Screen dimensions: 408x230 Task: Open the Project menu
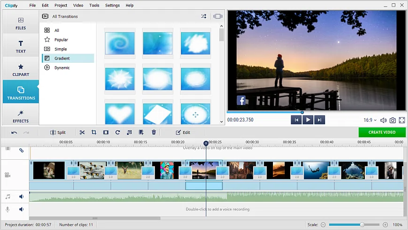[60, 5]
